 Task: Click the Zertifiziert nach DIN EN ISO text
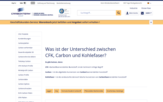tap(64, 16)
